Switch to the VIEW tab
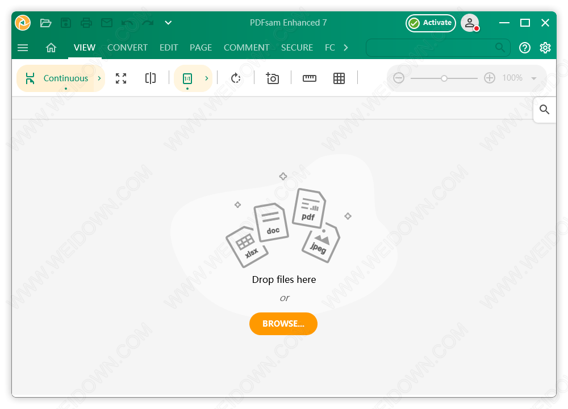 point(85,48)
